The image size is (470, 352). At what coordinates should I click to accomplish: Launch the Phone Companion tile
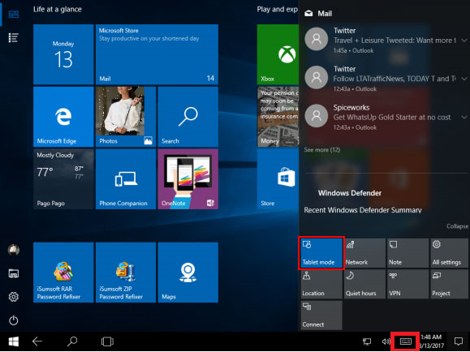point(126,179)
